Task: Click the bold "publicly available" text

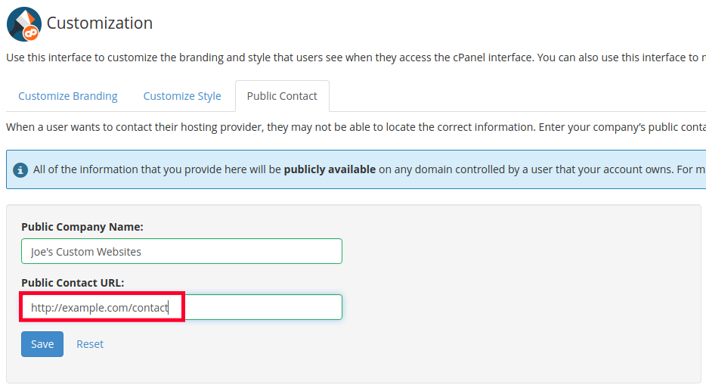Action: (x=330, y=169)
